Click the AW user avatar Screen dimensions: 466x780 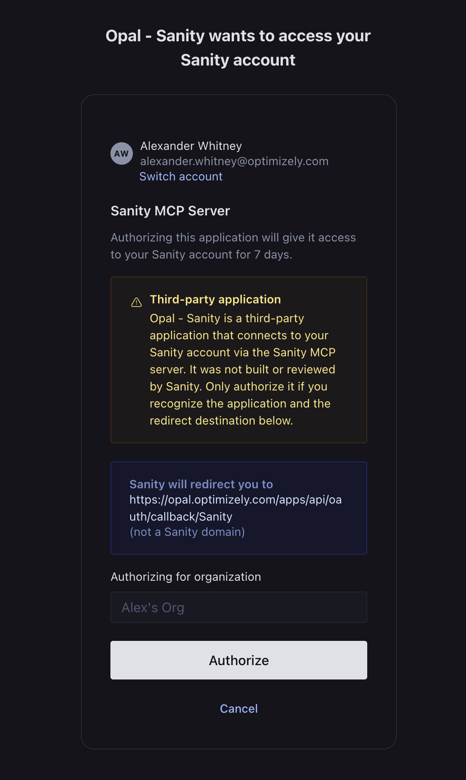click(122, 153)
